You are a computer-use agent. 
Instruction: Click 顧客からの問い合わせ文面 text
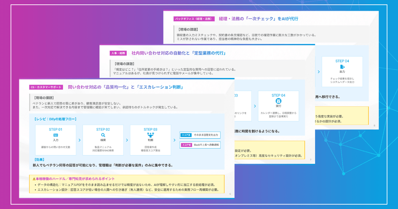55,147
